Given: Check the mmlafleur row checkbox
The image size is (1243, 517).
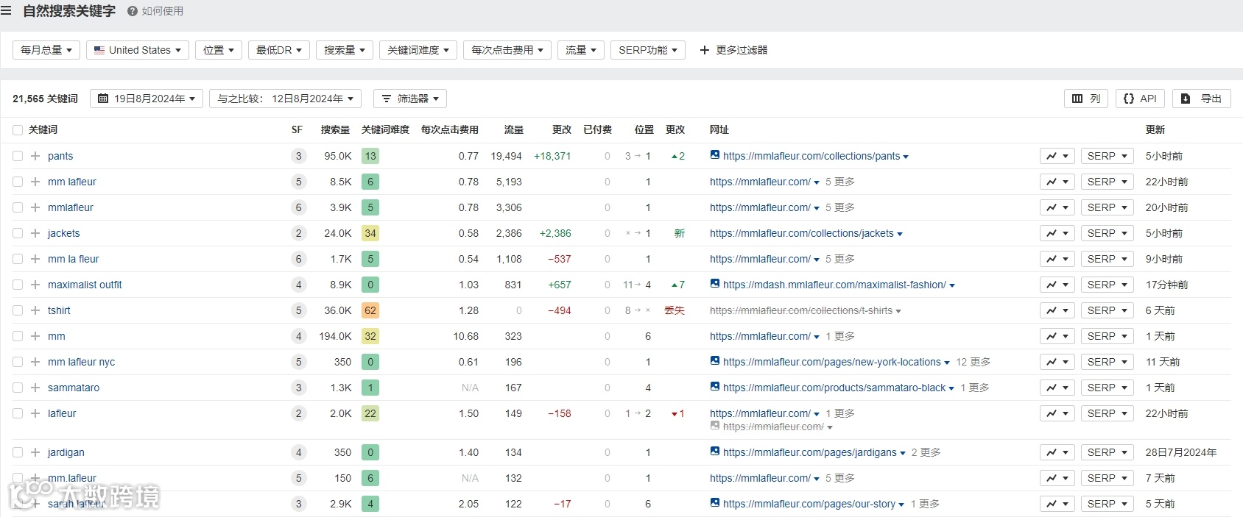Looking at the screenshot, I should 18,207.
